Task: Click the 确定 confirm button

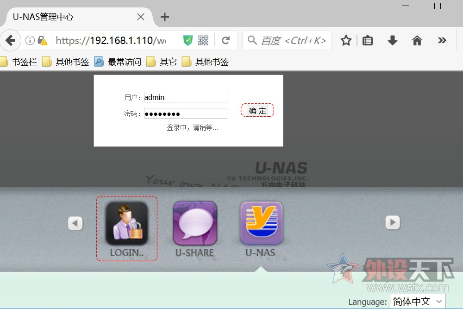Action: (x=257, y=111)
